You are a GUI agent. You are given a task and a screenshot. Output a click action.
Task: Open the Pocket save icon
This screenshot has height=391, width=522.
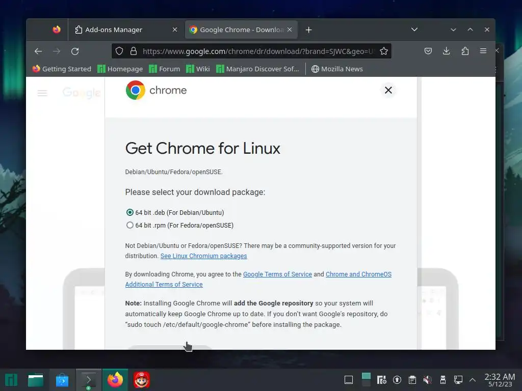(428, 51)
